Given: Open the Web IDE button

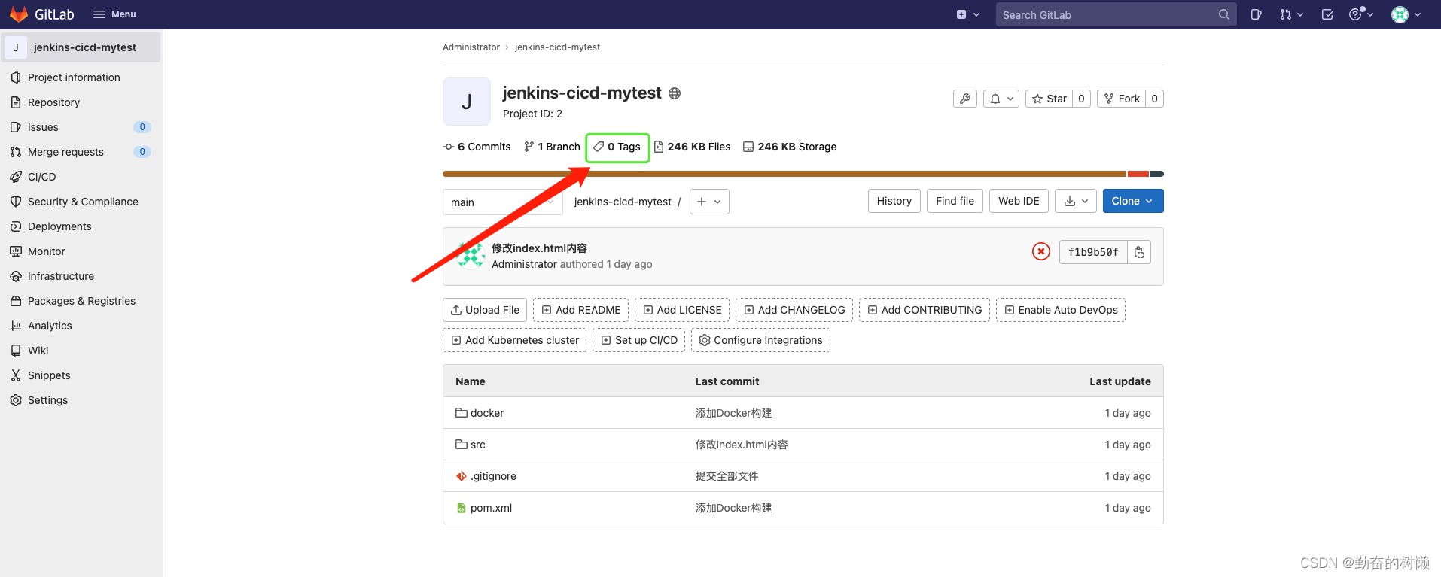Looking at the screenshot, I should 1019,201.
